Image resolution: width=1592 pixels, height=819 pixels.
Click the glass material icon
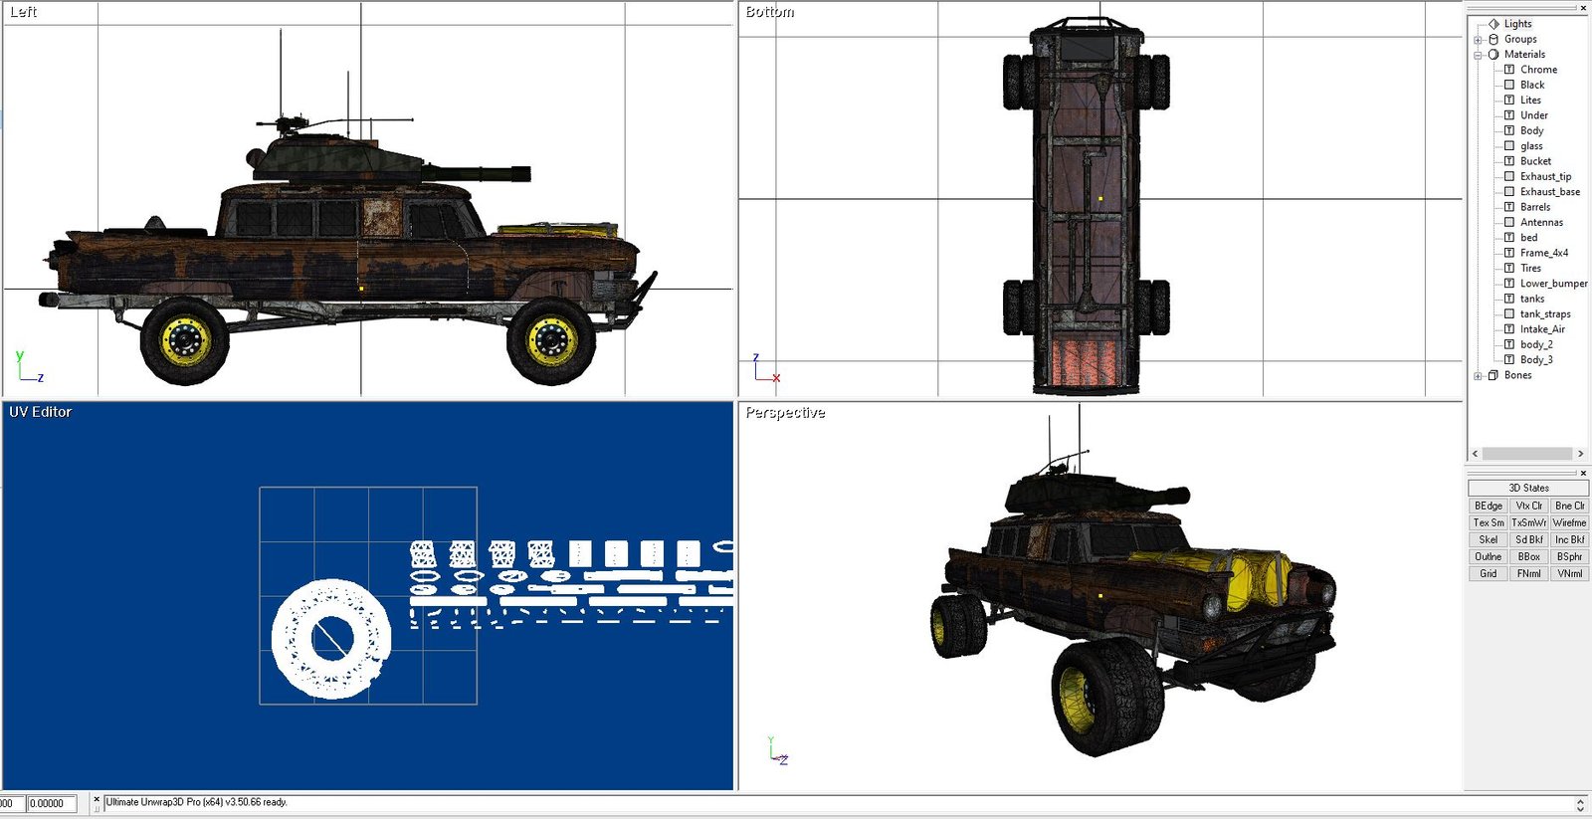point(1509,146)
